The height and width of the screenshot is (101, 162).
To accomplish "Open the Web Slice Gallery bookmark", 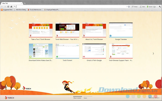I will pyautogui.click(x=20, y=10).
